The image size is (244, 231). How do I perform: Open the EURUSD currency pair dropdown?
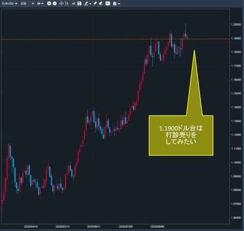coord(9,3)
